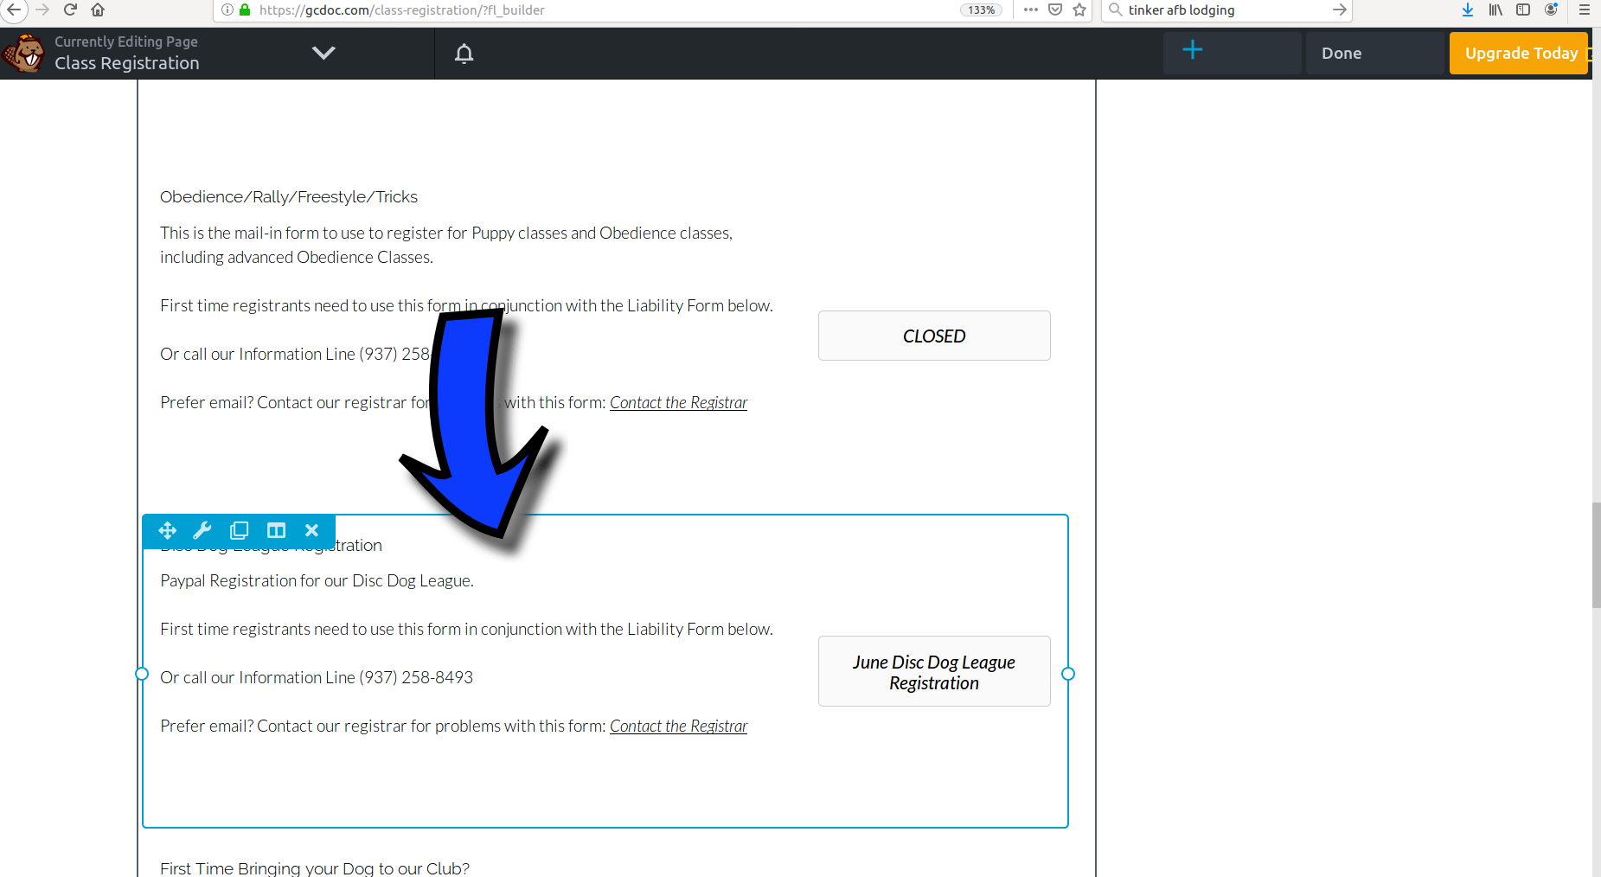1601x877 pixels.
Task: Open the page actions ellipsis menu
Action: (1030, 10)
